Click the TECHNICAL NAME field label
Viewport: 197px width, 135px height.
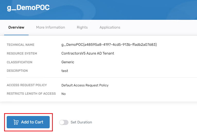click(20, 45)
